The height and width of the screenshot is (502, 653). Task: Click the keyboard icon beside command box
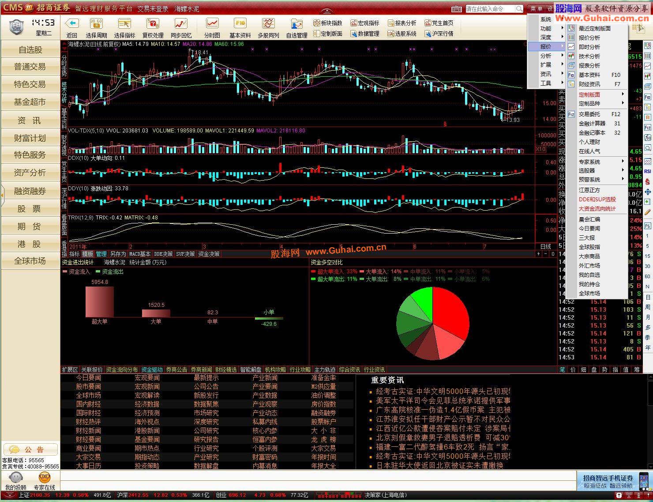457,9
